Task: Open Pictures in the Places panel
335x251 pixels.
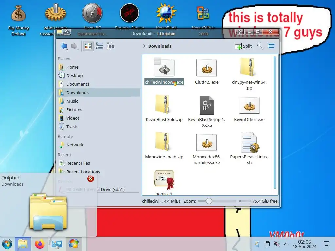Action: [99, 109]
